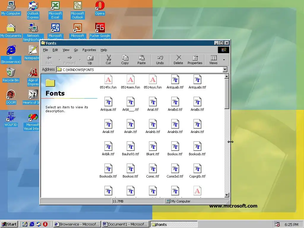This screenshot has width=304, height=228.
Task: Click the My Computer status bar zone
Action: pyautogui.click(x=197, y=201)
